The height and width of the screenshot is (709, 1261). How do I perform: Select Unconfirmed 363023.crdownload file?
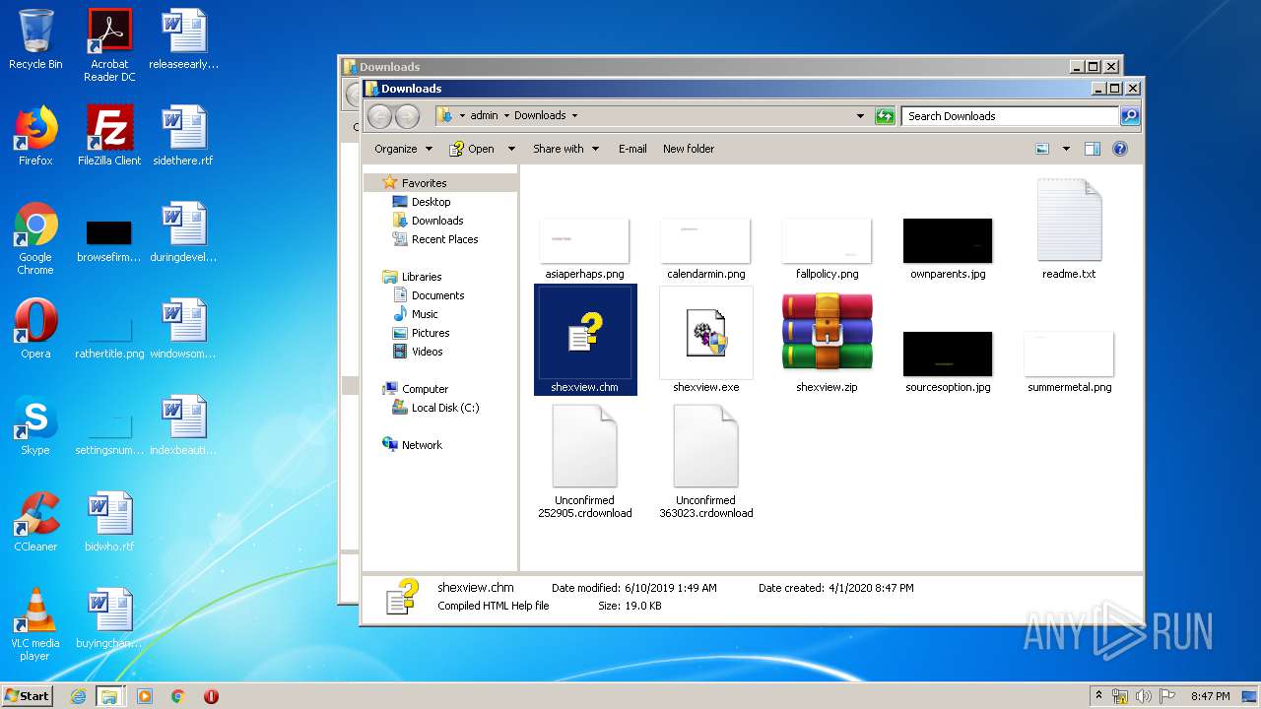tap(706, 461)
